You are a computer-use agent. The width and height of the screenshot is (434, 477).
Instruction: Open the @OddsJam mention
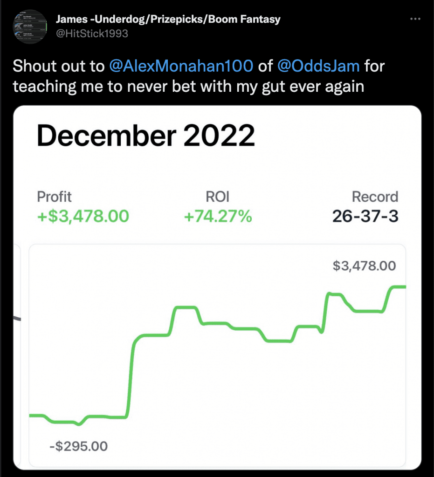point(318,66)
